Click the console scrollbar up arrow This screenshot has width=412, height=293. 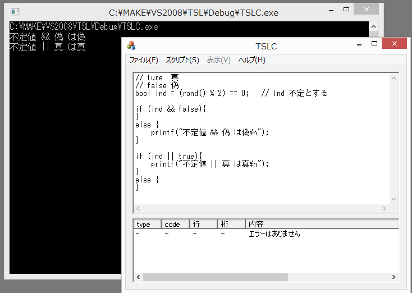point(373,26)
